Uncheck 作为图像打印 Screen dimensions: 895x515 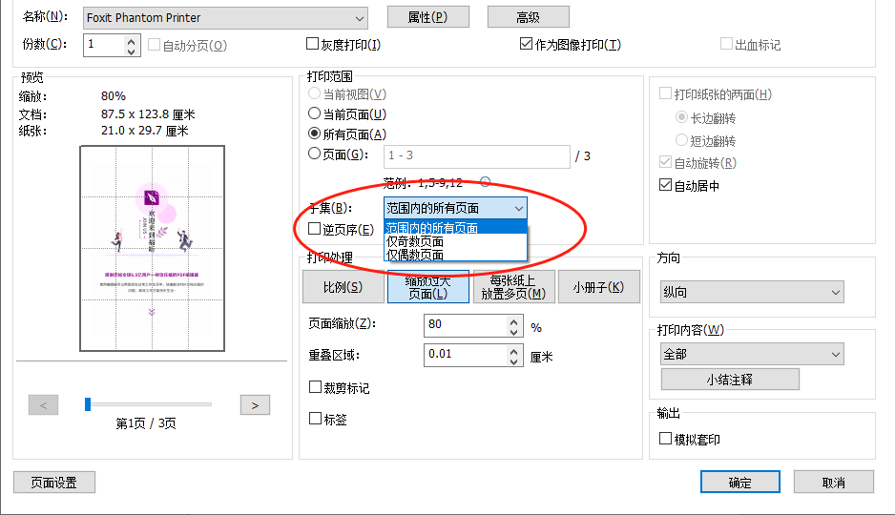coord(527,44)
